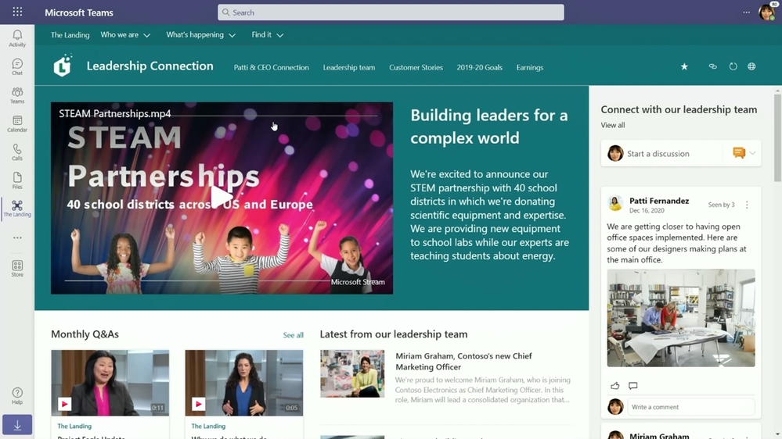Open Miriam Graham article thumbnail
The width and height of the screenshot is (782, 439).
click(352, 374)
